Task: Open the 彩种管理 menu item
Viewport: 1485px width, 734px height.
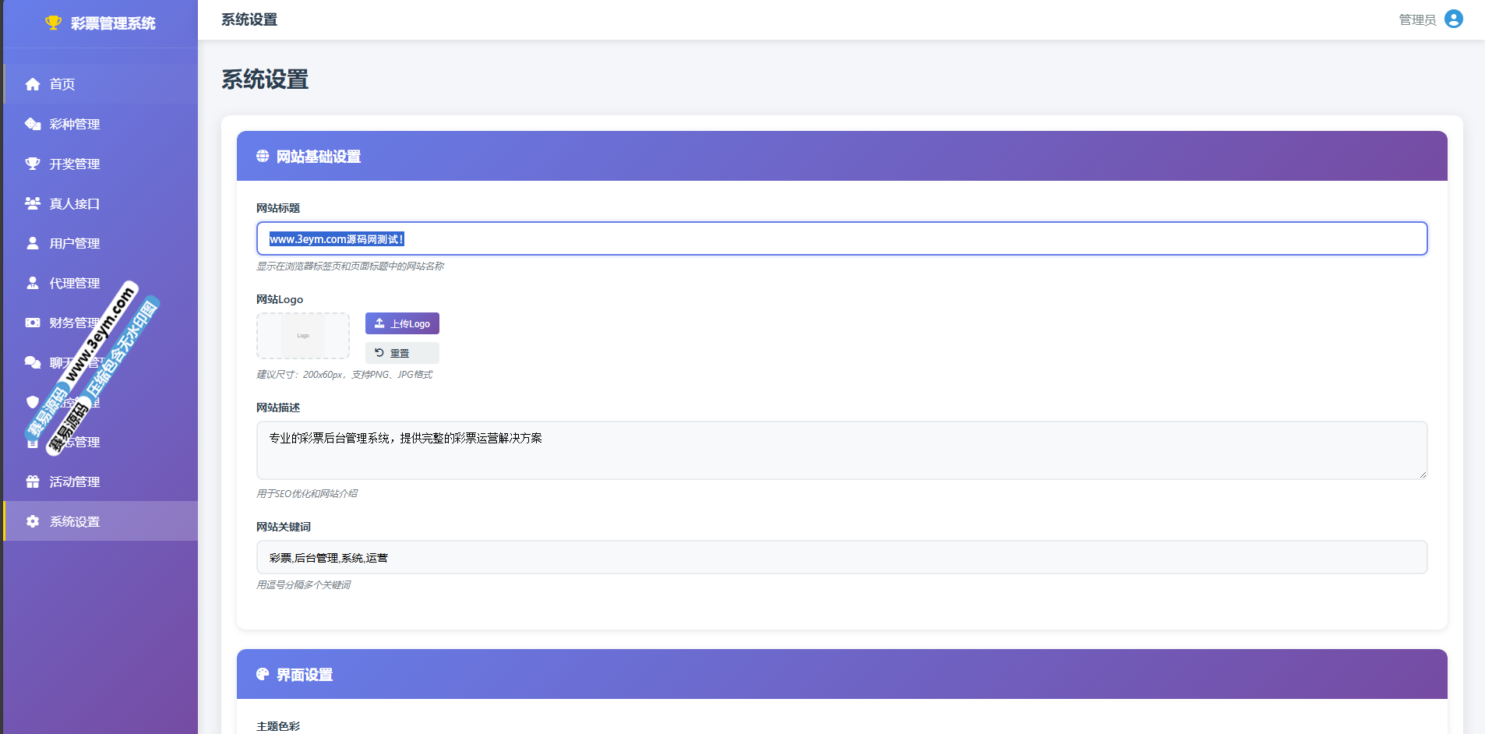Action: point(75,124)
